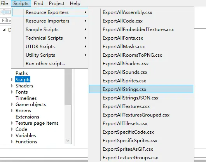
Task: Expand the Shaders tree node
Action: pos(12,86)
